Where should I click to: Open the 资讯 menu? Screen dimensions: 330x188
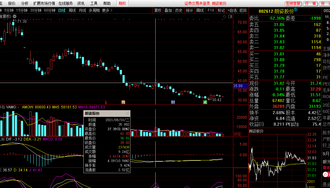pos(81,3)
